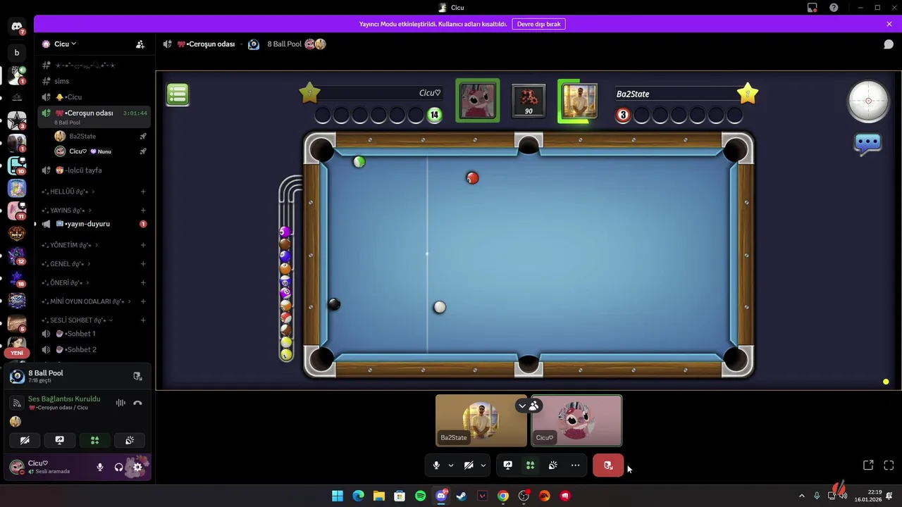
Task: Collapse participant tiles with the chevron button
Action: click(x=522, y=406)
